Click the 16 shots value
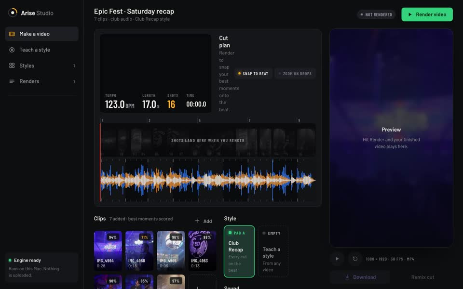 point(171,105)
